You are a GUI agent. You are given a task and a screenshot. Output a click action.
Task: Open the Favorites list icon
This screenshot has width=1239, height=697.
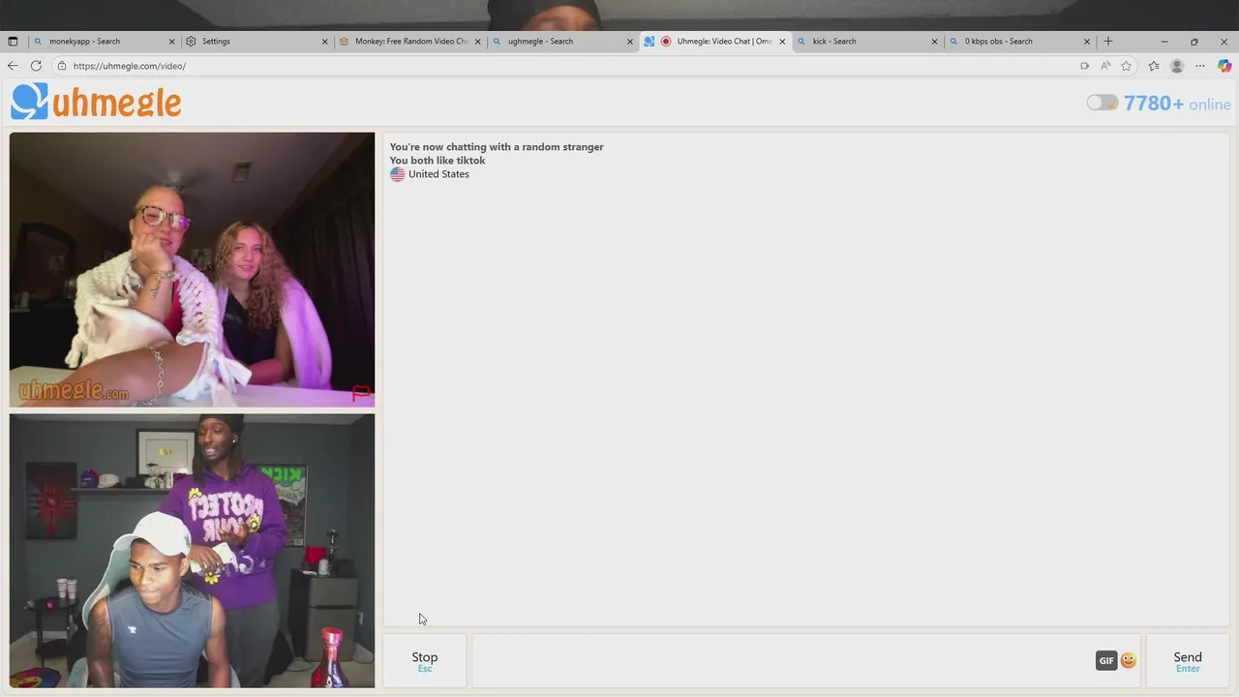[x=1154, y=66]
